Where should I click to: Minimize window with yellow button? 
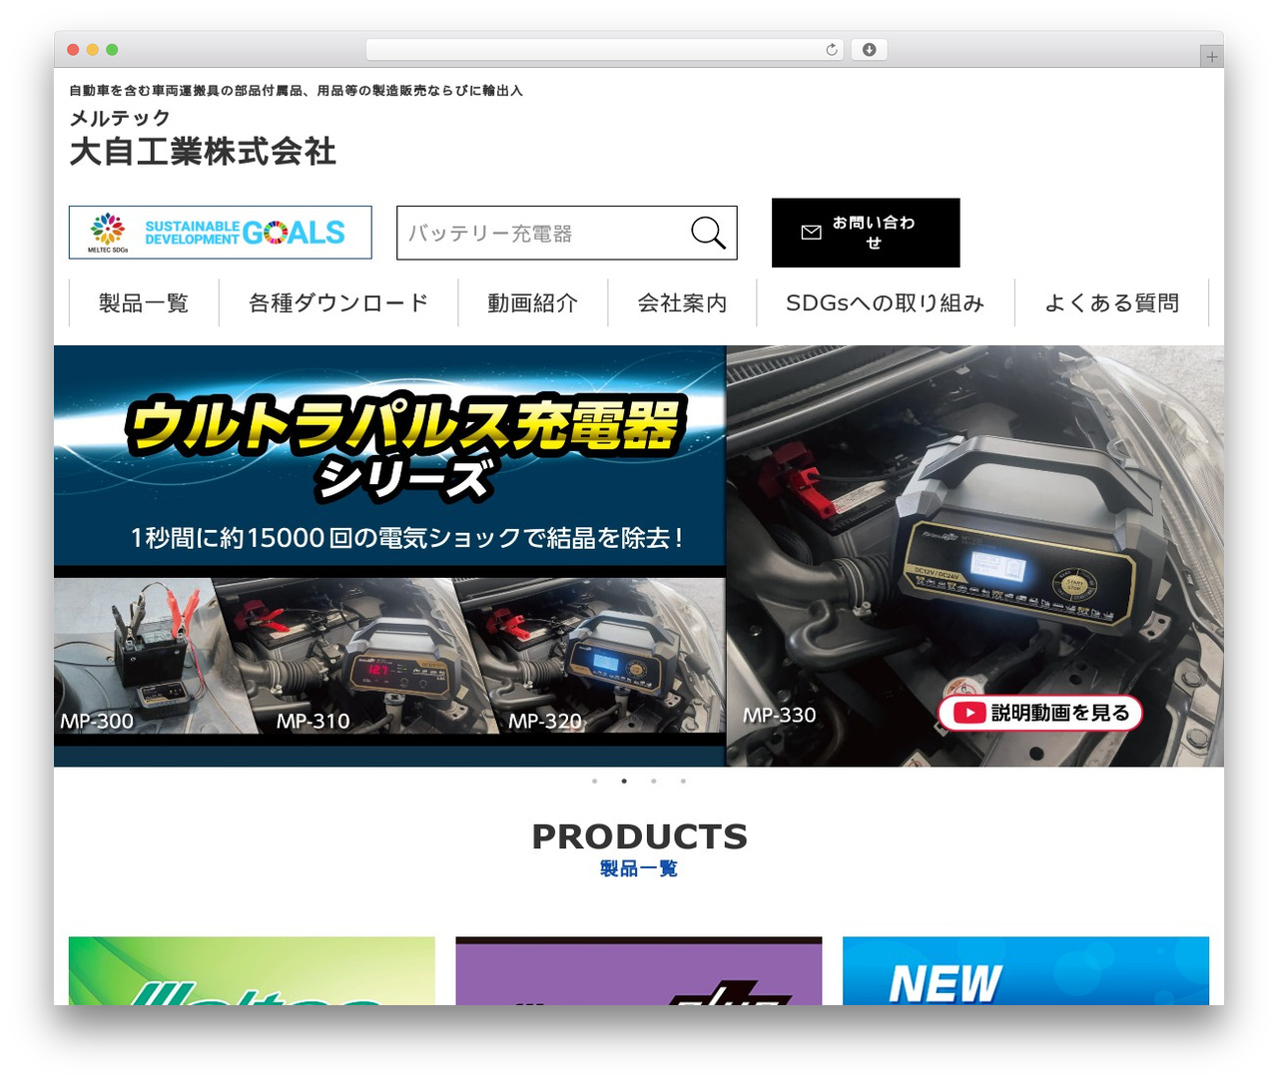click(93, 50)
